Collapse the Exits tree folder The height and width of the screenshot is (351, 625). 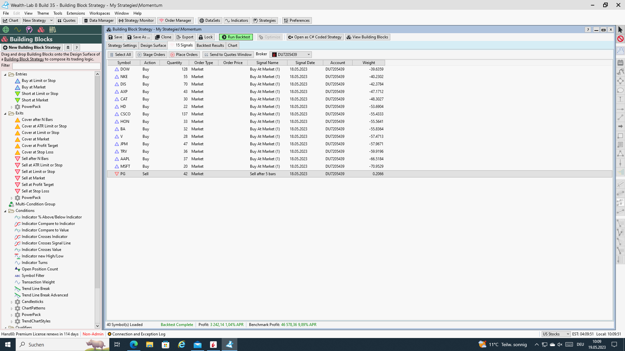[x=5, y=113]
